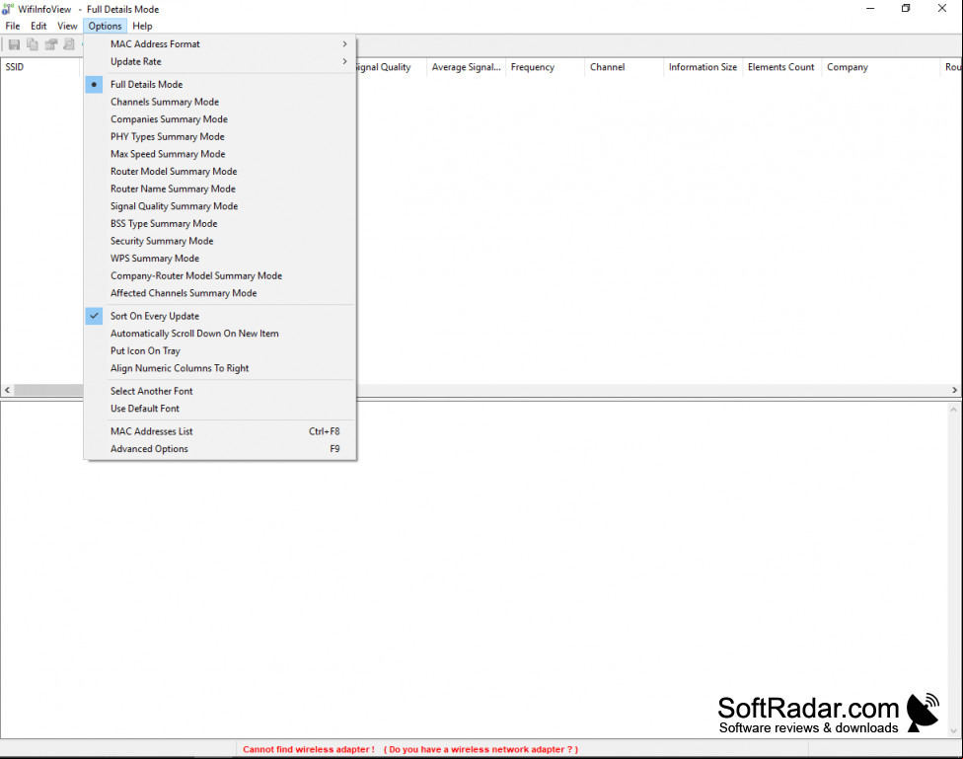Select Router Model Summary Mode

click(220, 172)
